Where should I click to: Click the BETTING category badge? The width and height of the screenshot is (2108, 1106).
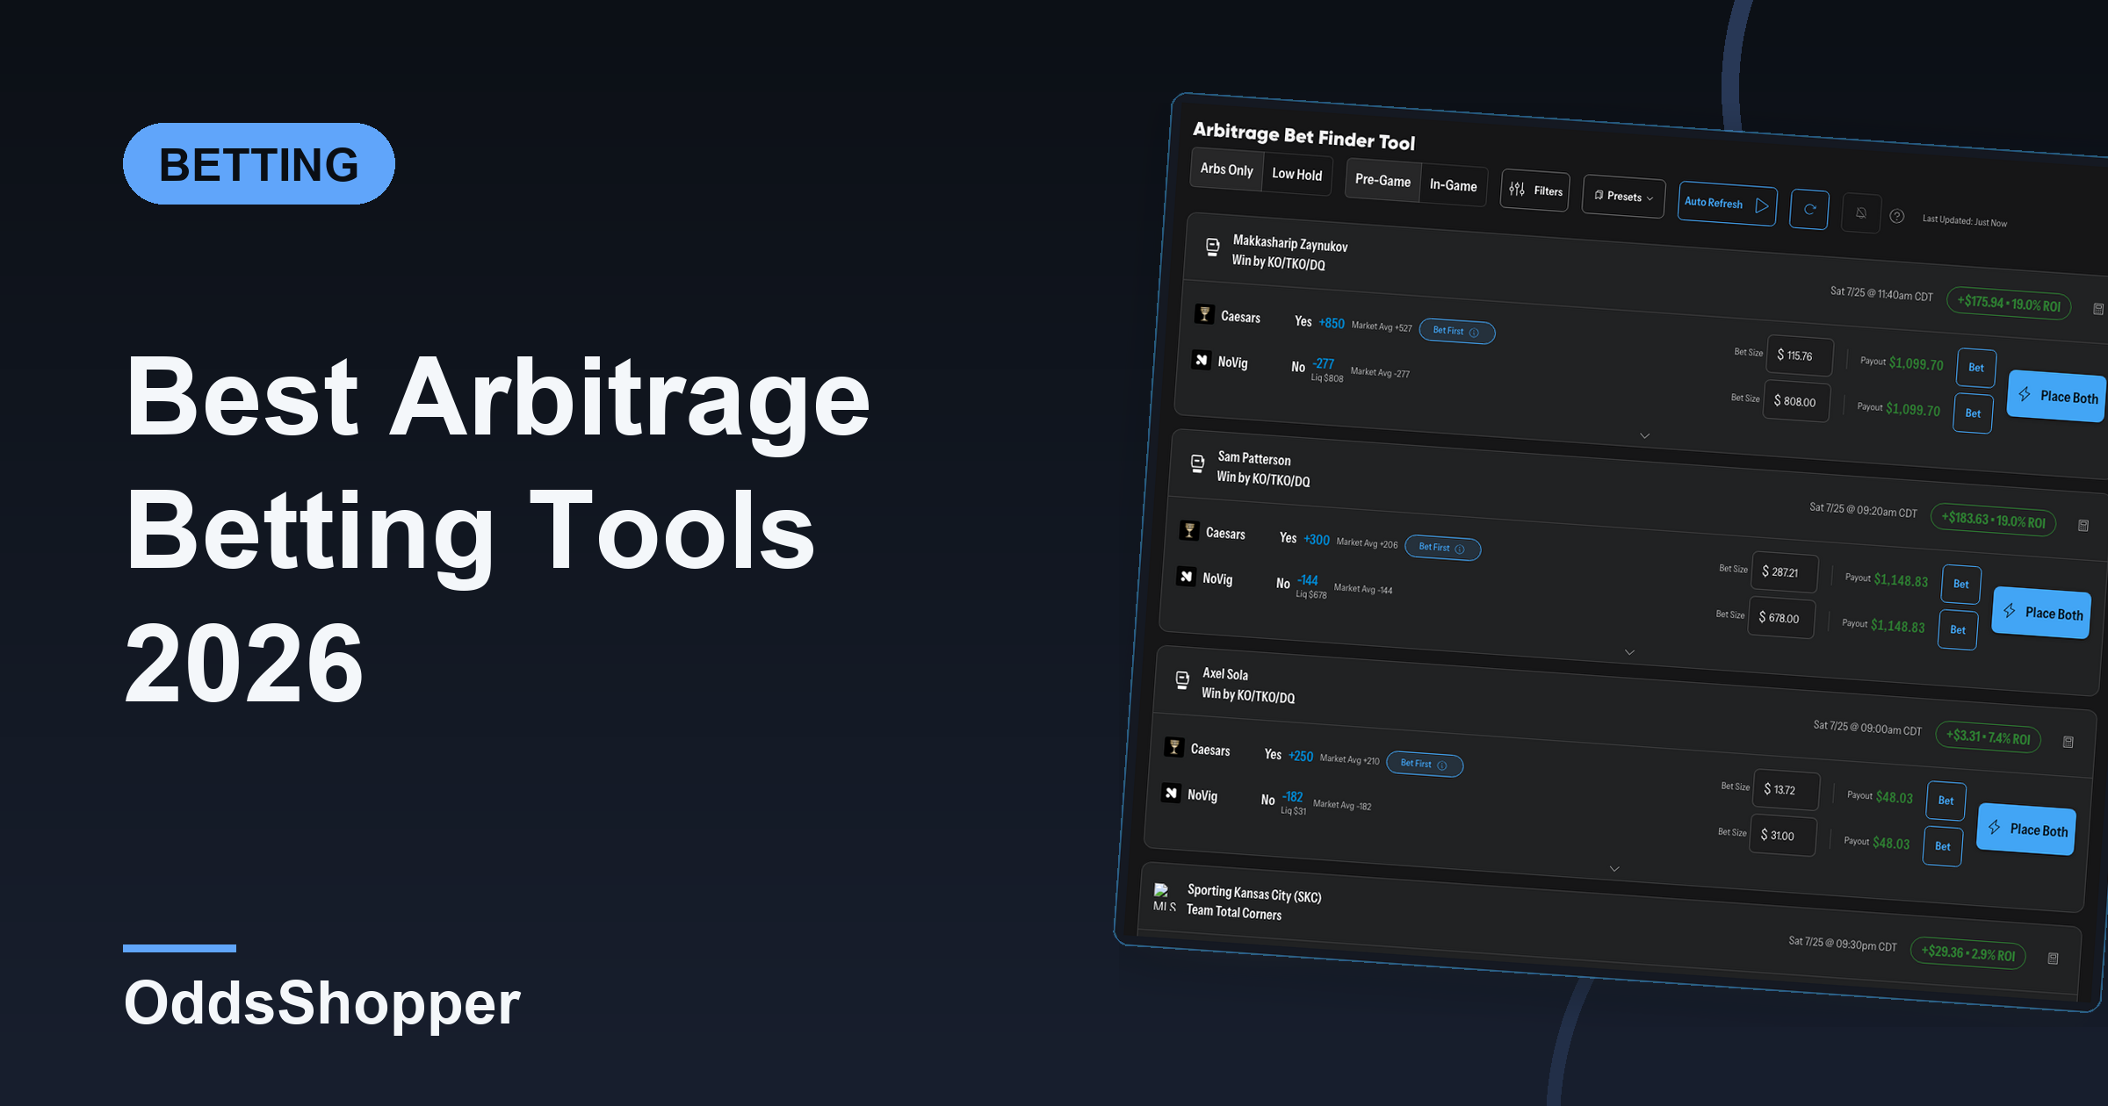[x=259, y=164]
